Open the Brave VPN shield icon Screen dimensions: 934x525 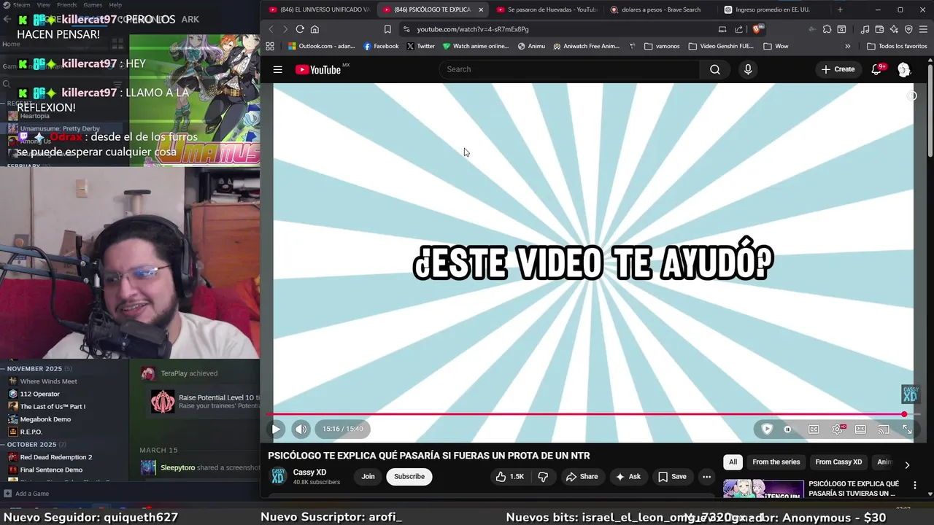pyautogui.click(x=908, y=29)
